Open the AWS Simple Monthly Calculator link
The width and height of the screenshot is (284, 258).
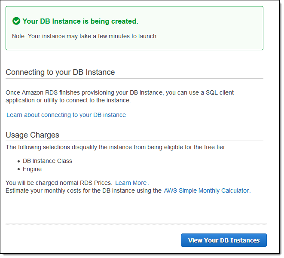coord(206,190)
